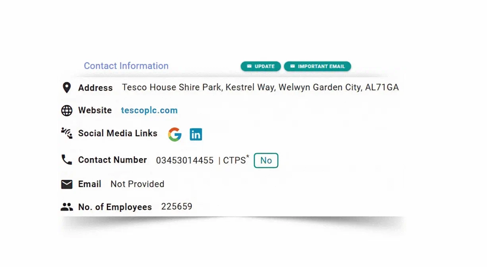Viewport: 487px width, 267px height.
Task: Click the Social Media Links icon
Action: pos(67,133)
